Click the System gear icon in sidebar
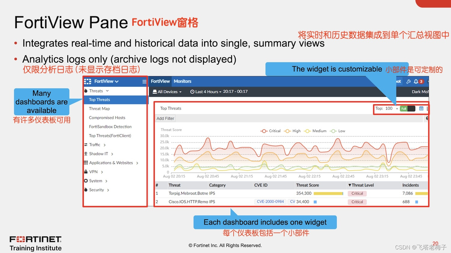The image size is (451, 253). pyautogui.click(x=86, y=181)
